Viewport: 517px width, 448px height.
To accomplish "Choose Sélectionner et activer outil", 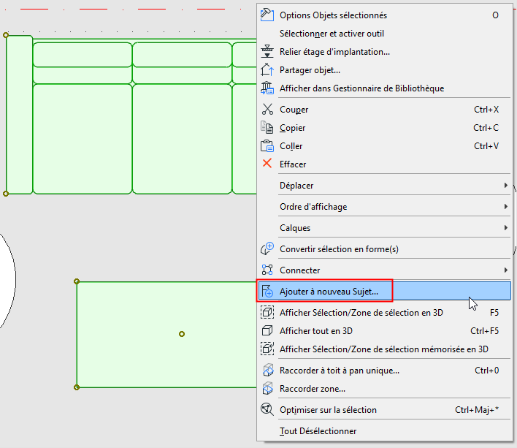I will [384, 34].
